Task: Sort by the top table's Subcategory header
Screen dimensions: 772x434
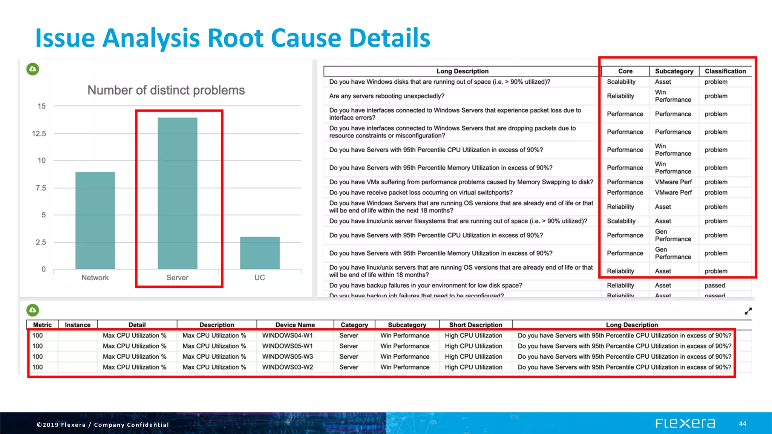Action: pyautogui.click(x=674, y=71)
